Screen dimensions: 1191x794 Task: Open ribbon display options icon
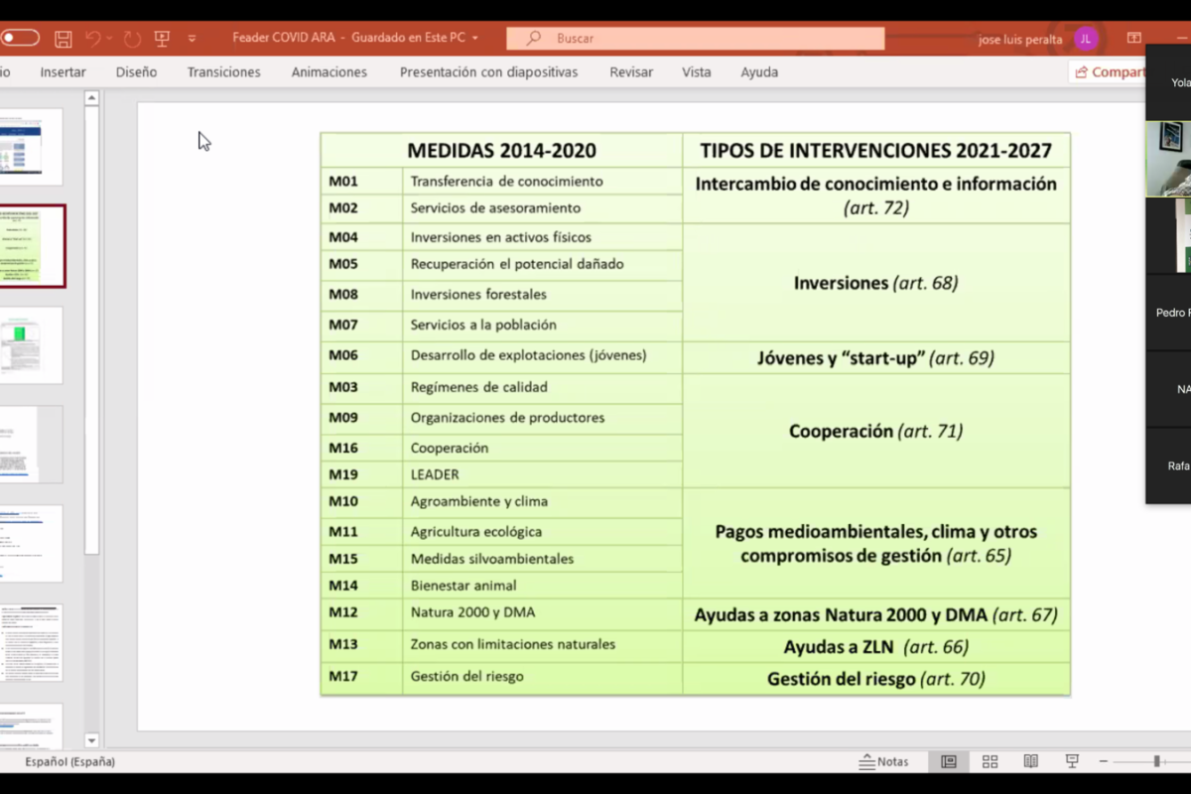click(1134, 38)
